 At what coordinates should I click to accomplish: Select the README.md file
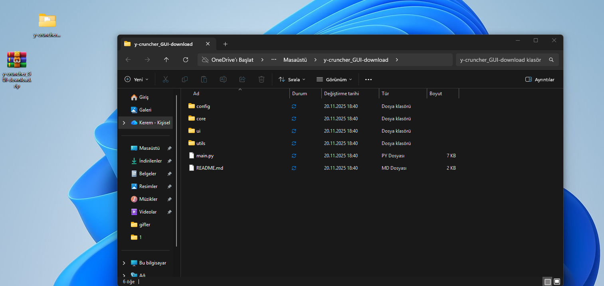click(x=321, y=168)
